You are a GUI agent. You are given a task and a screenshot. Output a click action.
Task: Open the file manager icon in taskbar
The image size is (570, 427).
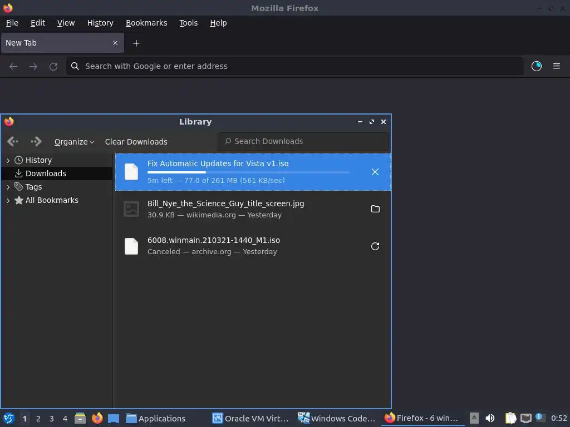pyautogui.click(x=80, y=418)
